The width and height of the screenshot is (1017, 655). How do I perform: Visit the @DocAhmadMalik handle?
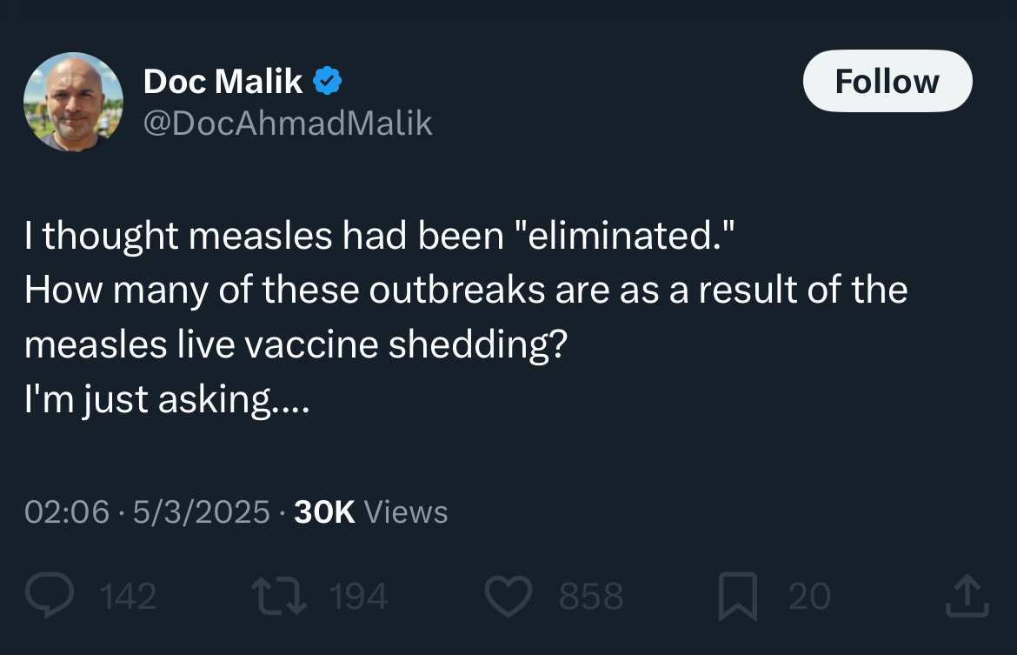pos(288,123)
